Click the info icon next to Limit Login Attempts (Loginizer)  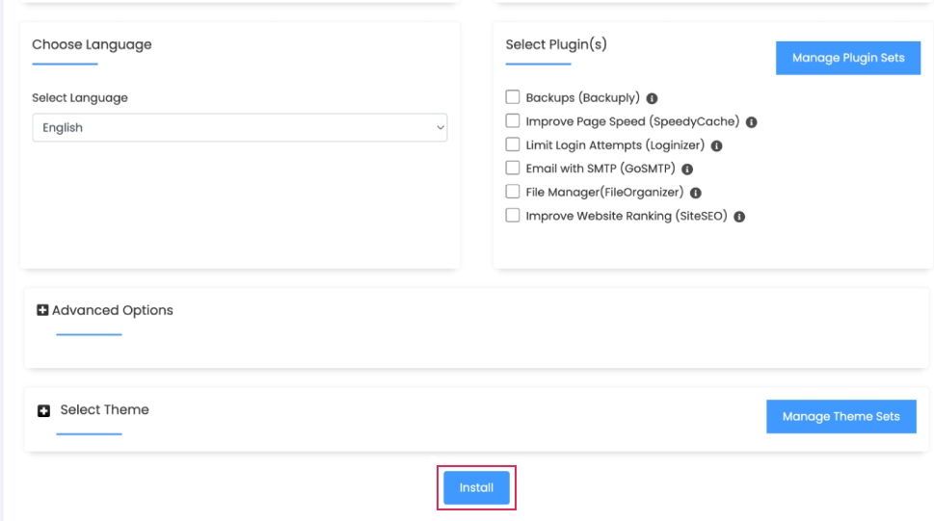[x=716, y=145]
